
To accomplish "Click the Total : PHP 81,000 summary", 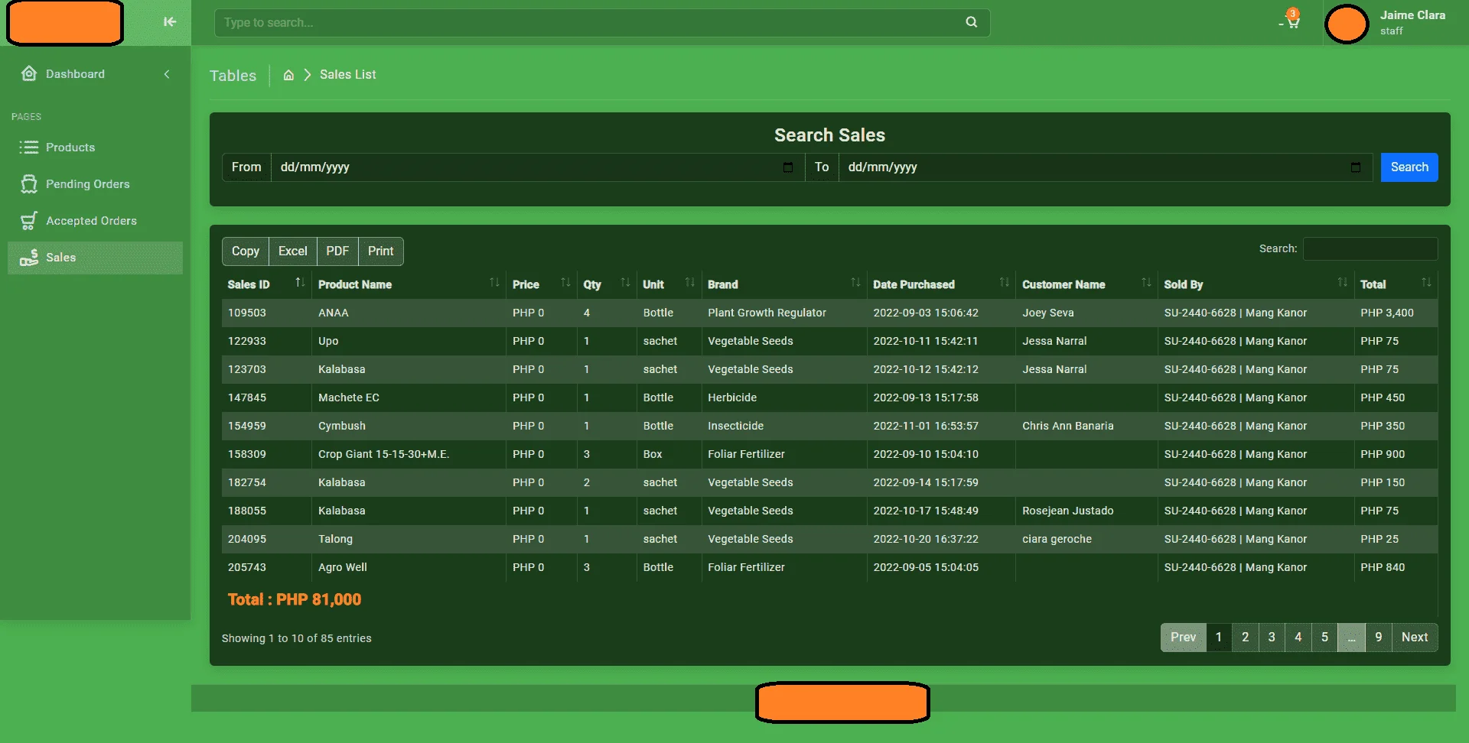I will coord(295,600).
